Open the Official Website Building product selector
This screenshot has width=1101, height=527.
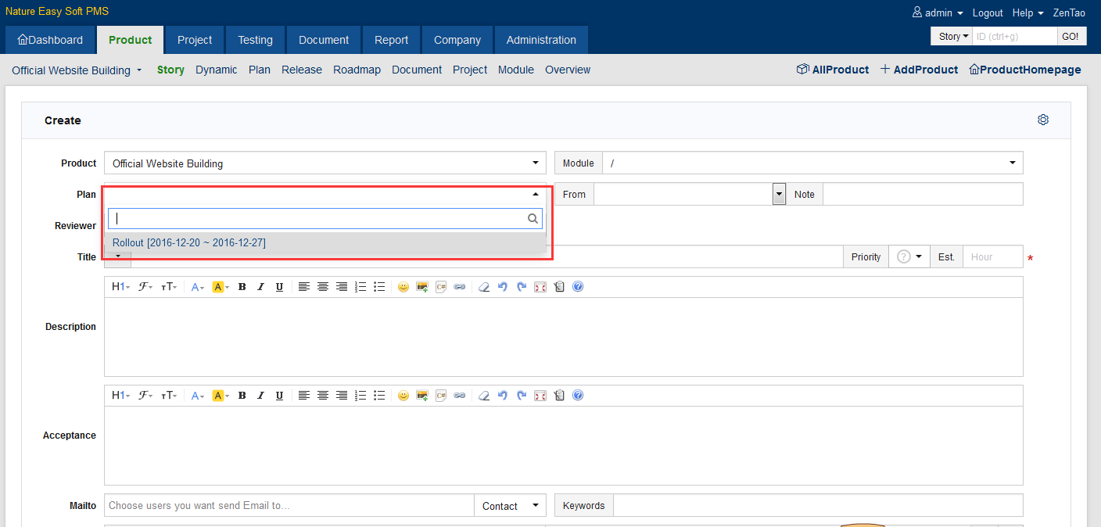[x=77, y=70]
